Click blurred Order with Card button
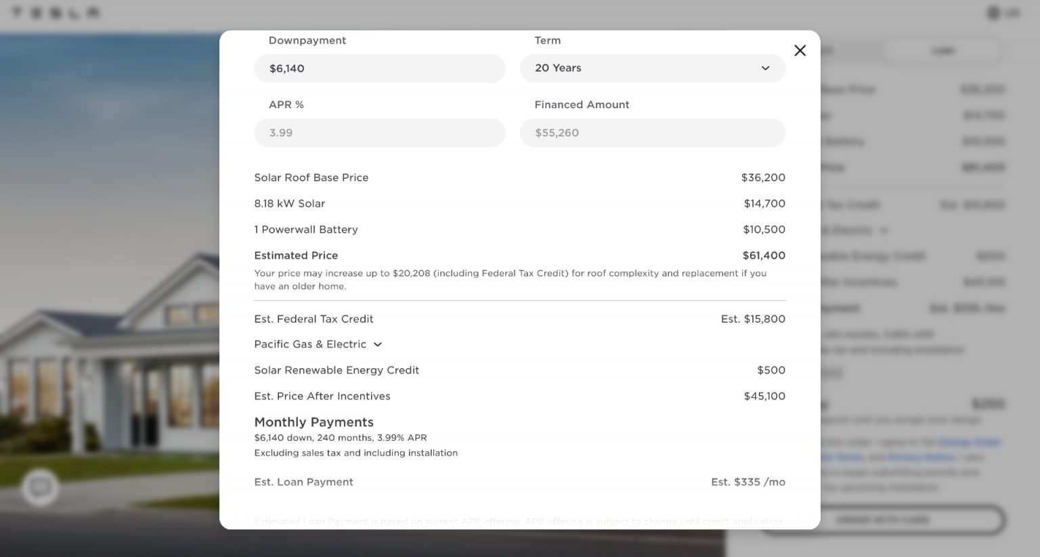 coord(882,520)
